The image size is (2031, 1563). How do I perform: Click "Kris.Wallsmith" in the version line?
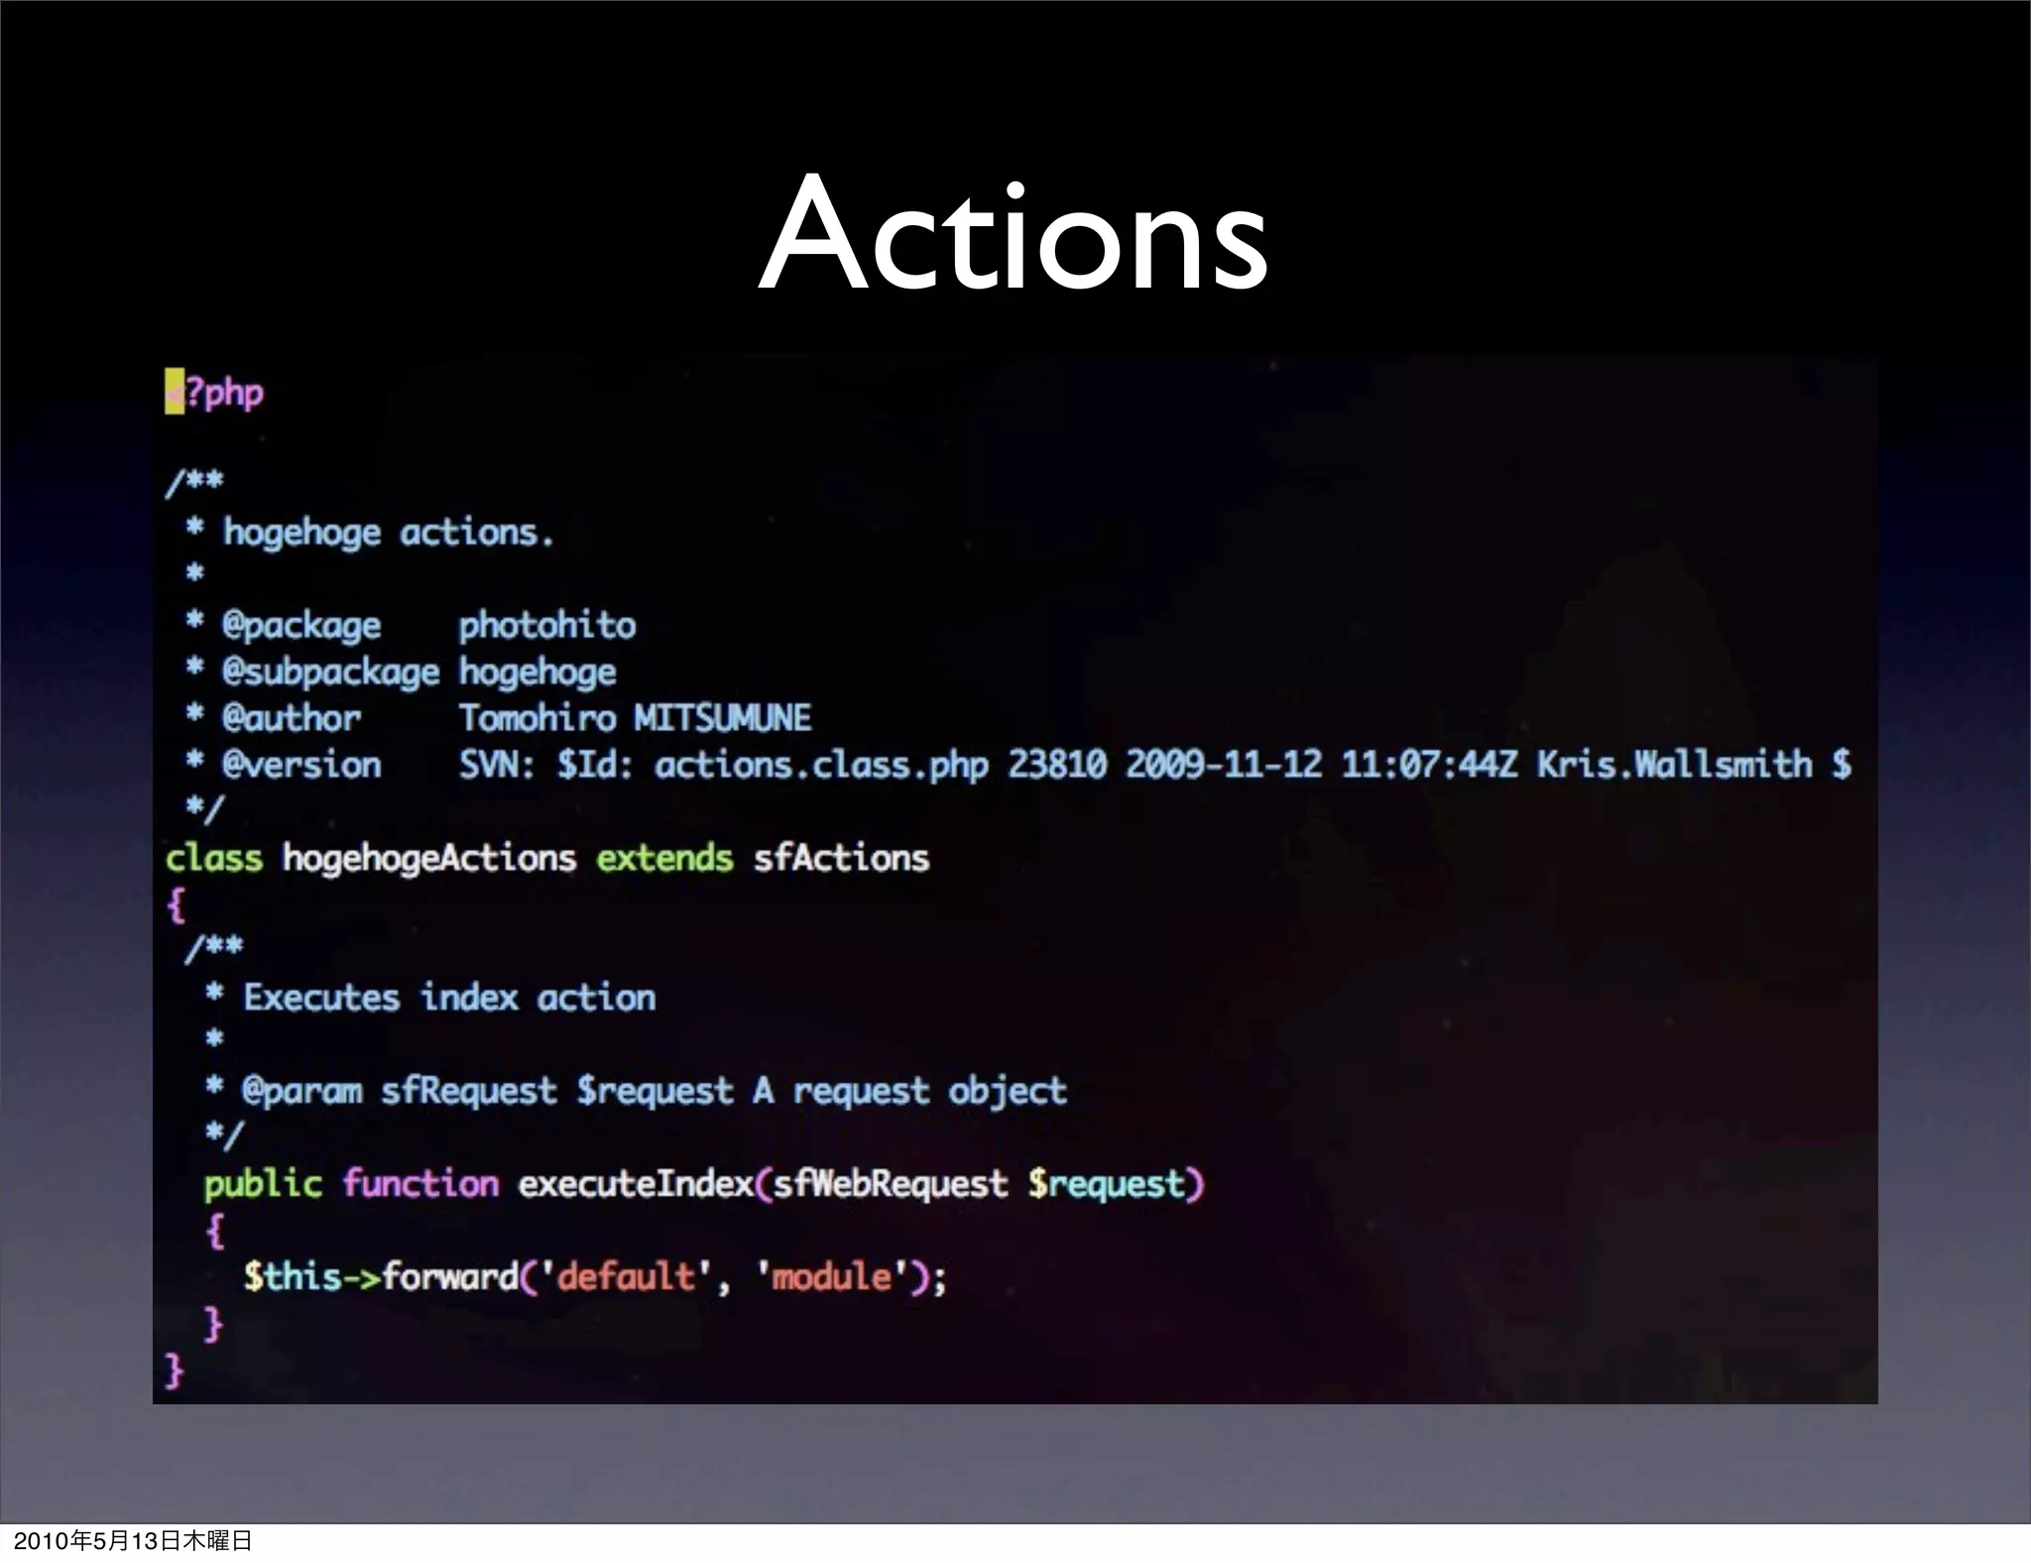click(x=1674, y=765)
